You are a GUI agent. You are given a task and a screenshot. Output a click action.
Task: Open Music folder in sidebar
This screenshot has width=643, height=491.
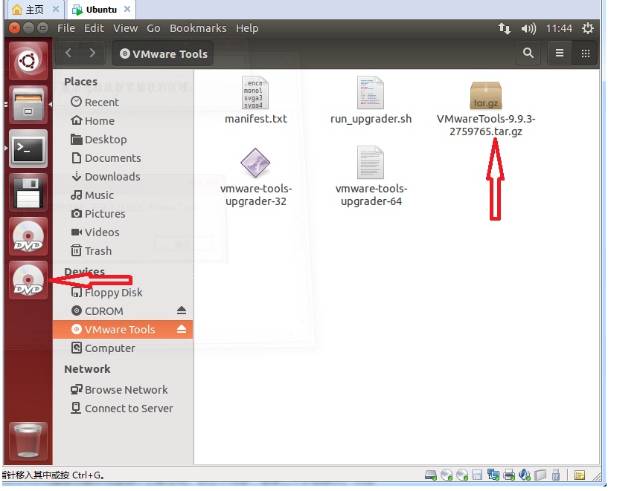[123, 195]
